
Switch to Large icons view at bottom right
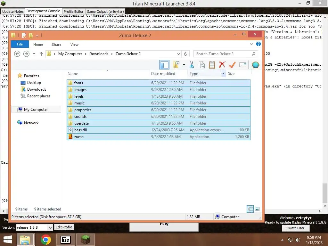(x=257, y=209)
